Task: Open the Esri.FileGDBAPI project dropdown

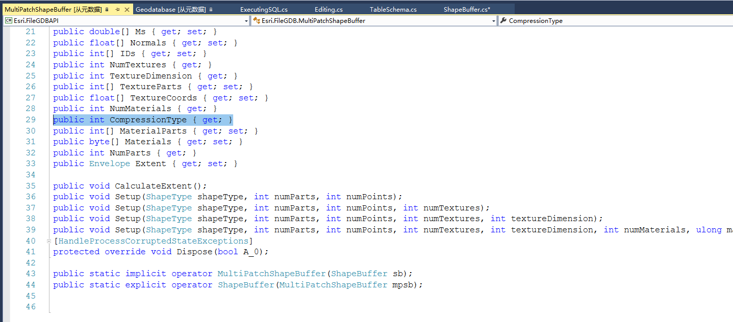Action: click(246, 21)
